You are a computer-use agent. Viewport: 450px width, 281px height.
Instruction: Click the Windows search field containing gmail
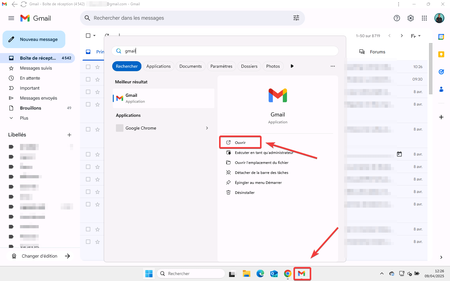pyautogui.click(x=225, y=51)
